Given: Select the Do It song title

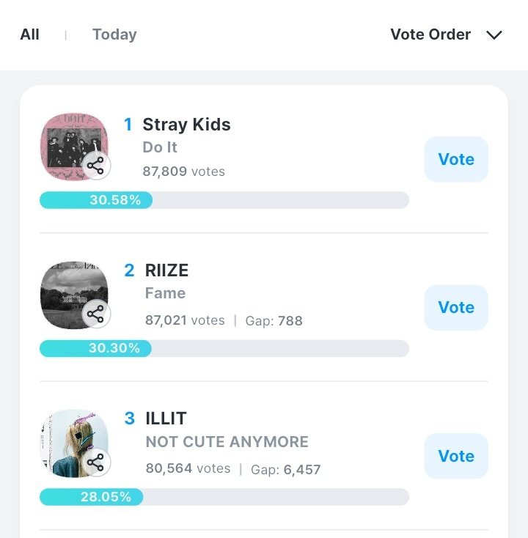Looking at the screenshot, I should click(160, 147).
